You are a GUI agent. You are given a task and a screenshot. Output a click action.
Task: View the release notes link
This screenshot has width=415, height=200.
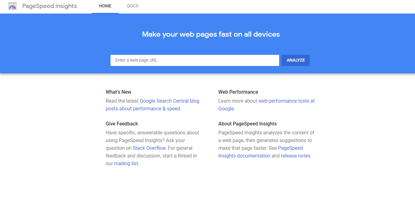coord(296,156)
